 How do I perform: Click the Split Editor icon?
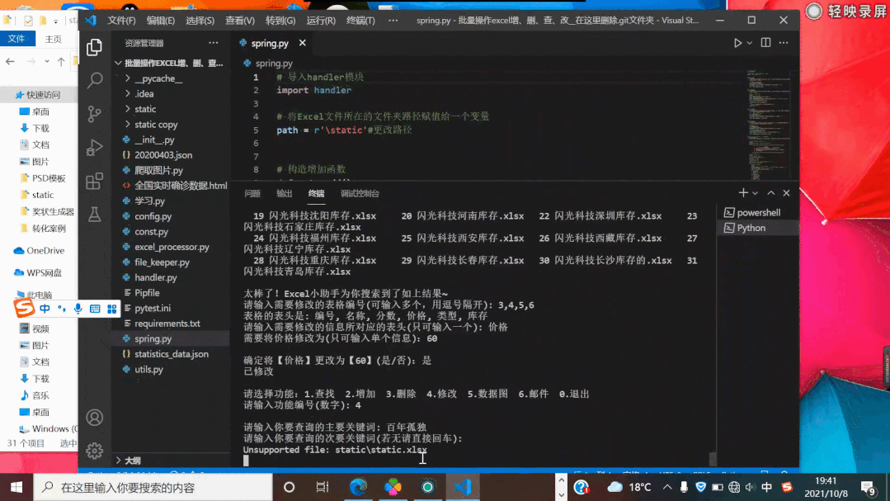[x=765, y=42]
